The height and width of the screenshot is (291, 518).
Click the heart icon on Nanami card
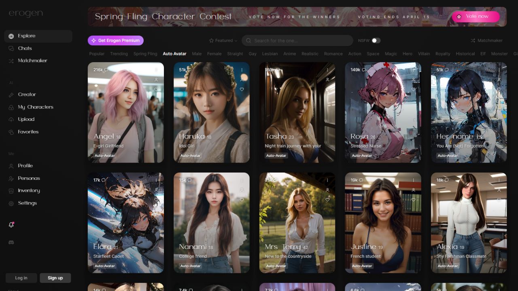click(242, 200)
